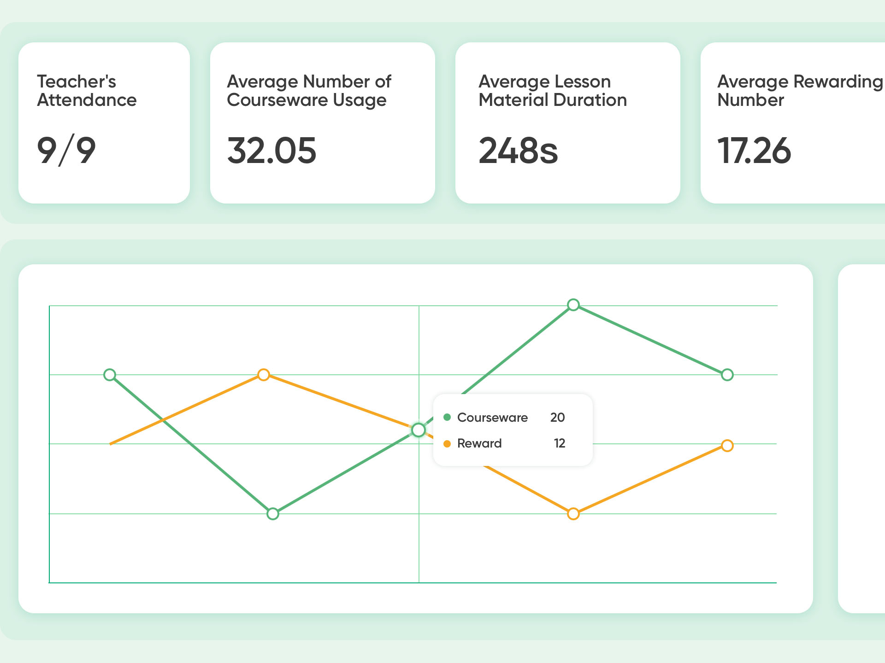Select the highest green Courseware peak point
Image resolution: width=885 pixels, height=663 pixels.
[x=573, y=305]
